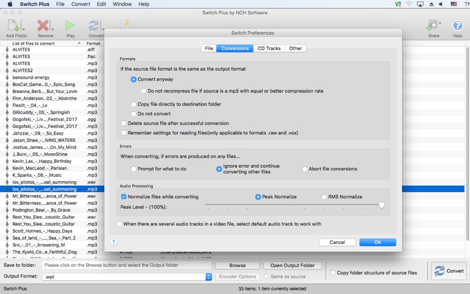This screenshot has height=294, width=470.
Task: Click the green Play toolbar icon
Action: [x=70, y=26]
